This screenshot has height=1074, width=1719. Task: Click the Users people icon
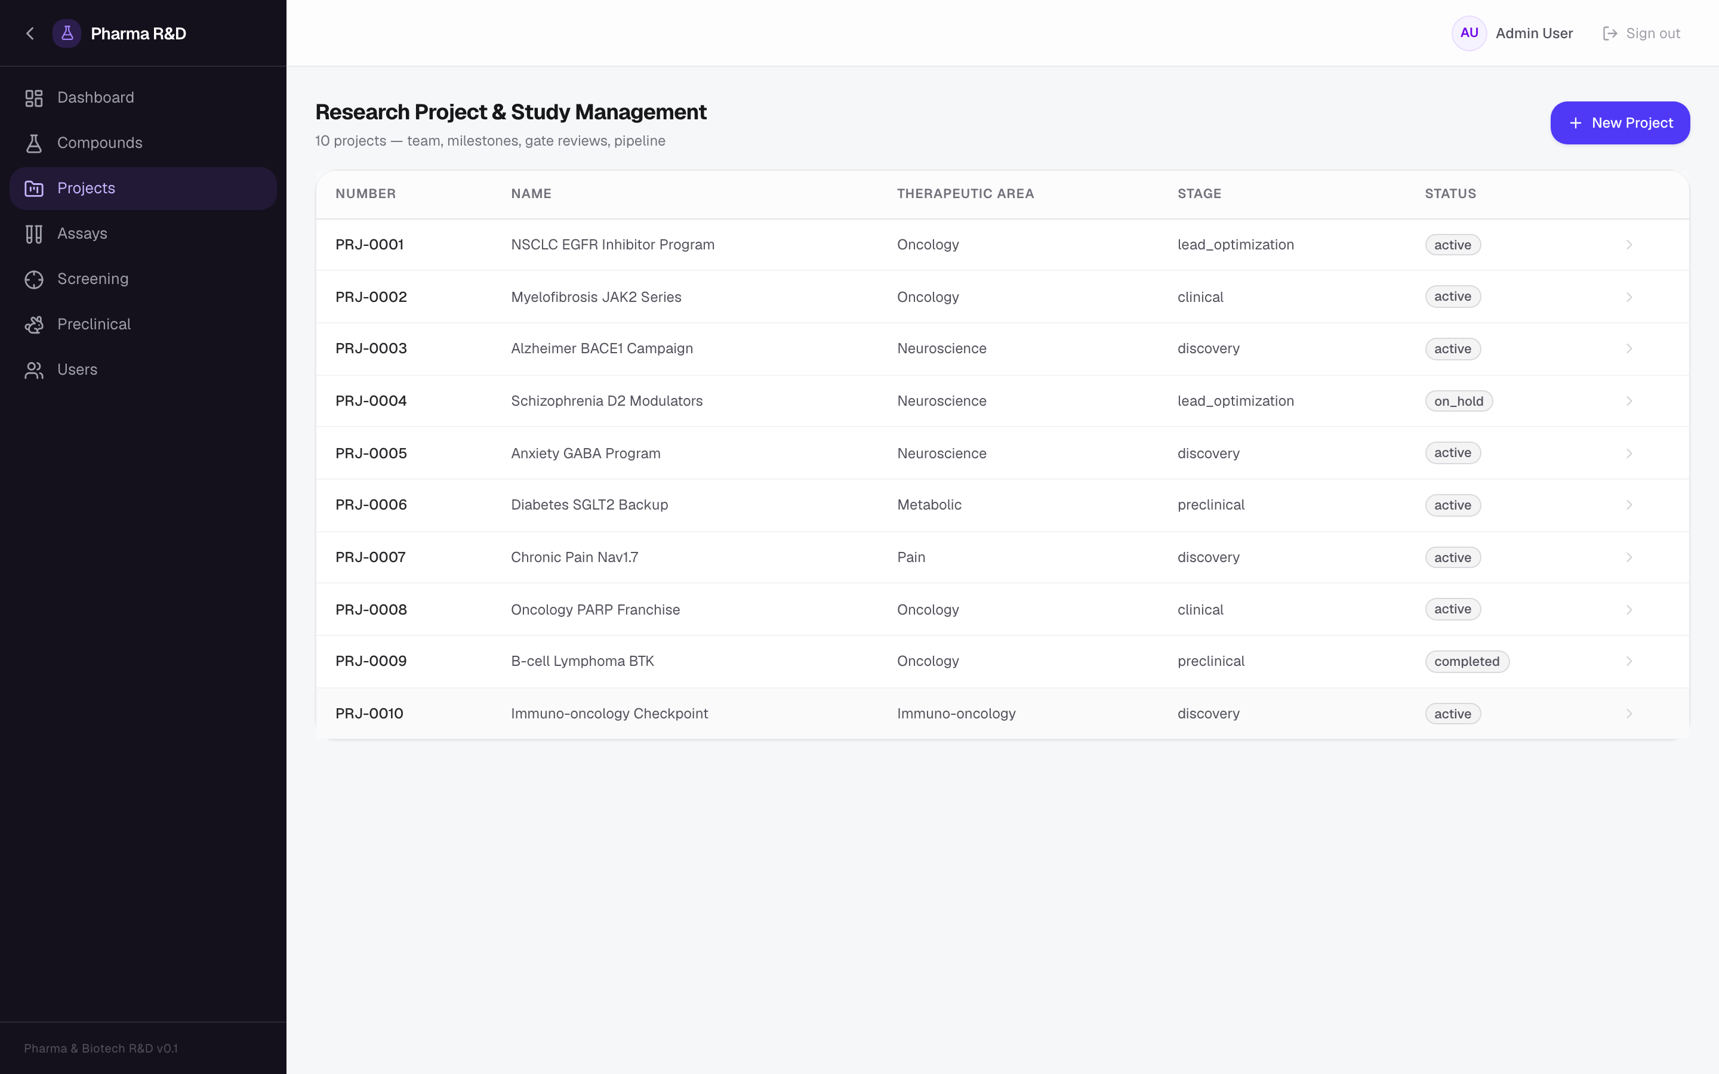point(34,370)
